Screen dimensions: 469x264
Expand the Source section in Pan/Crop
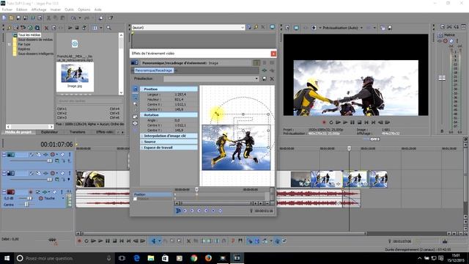142,142
